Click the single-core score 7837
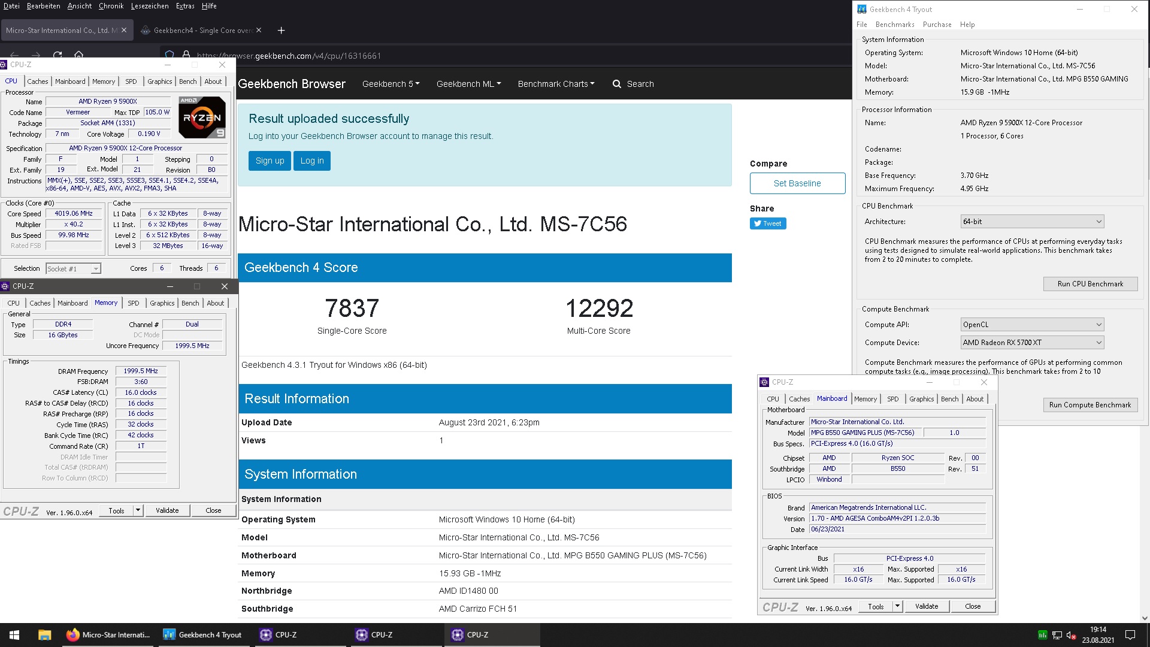Screen dimensions: 1150x647 pos(352,309)
